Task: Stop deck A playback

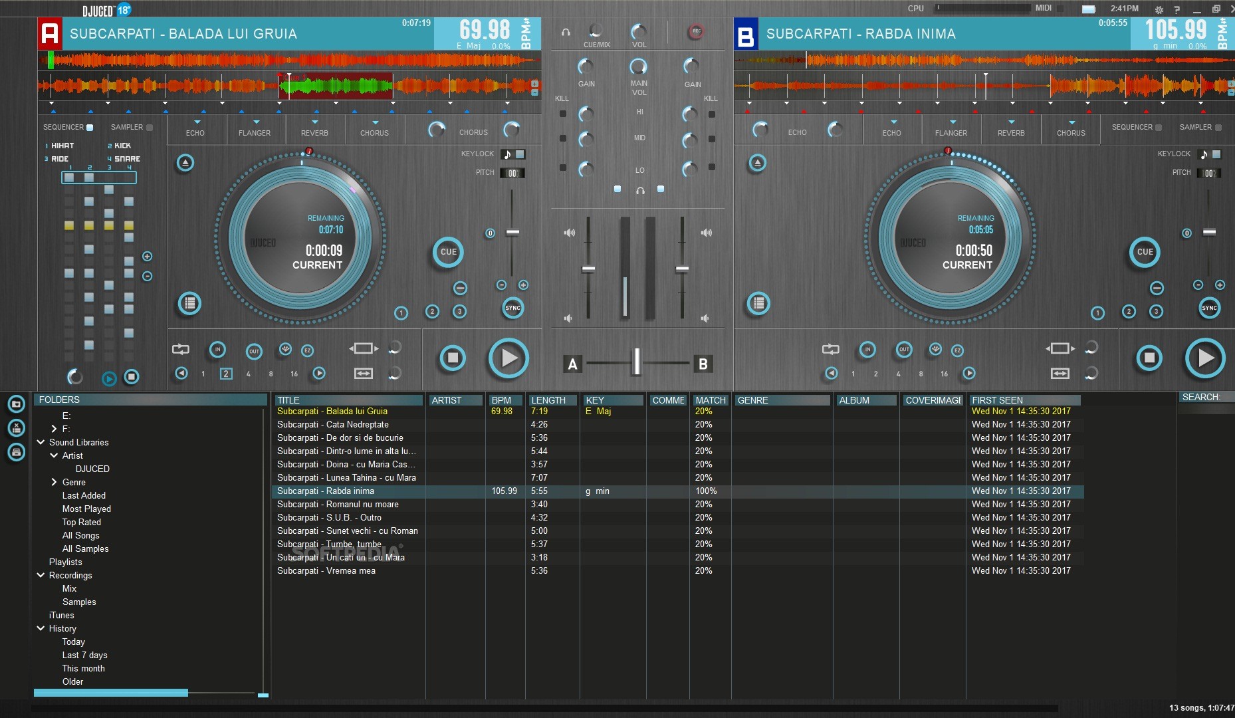Action: pyautogui.click(x=453, y=358)
